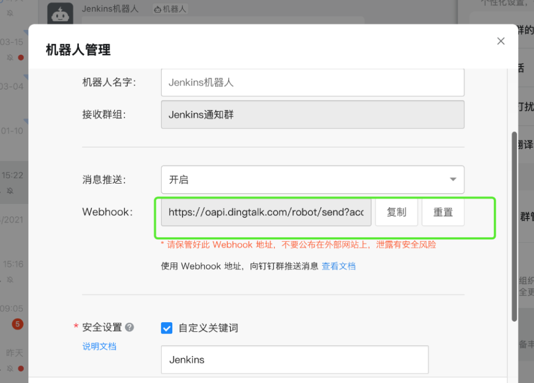Select the chat item dated 03-04

[x=14, y=93]
